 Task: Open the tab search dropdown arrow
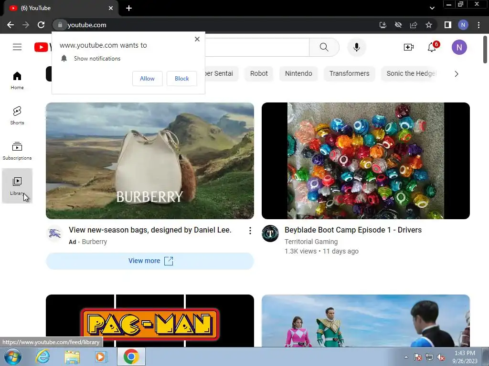tap(432, 8)
